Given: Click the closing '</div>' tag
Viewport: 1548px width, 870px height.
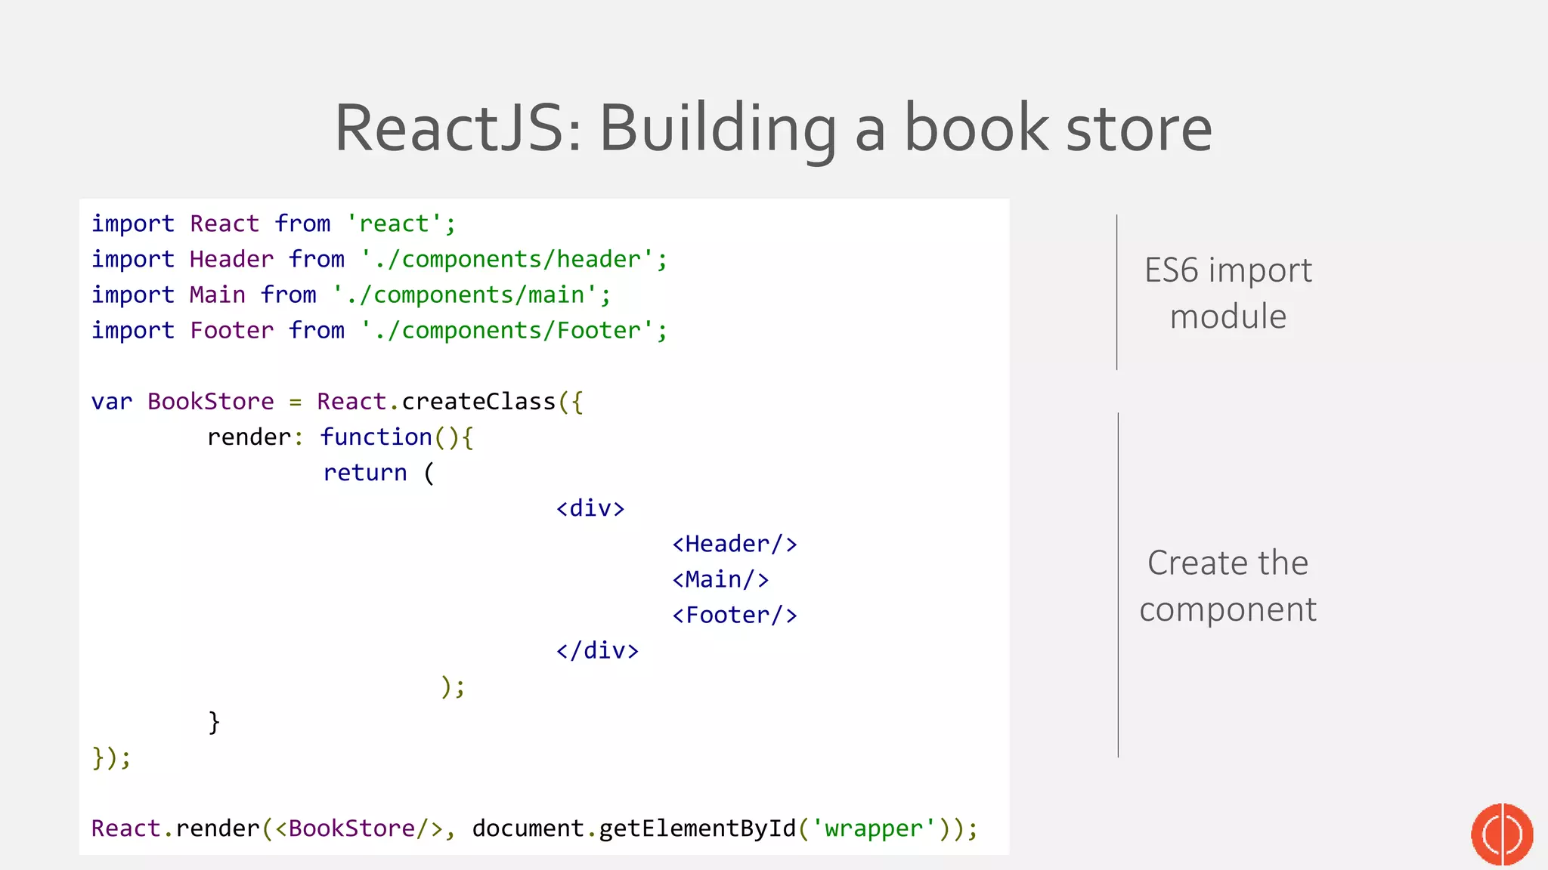Looking at the screenshot, I should (597, 650).
